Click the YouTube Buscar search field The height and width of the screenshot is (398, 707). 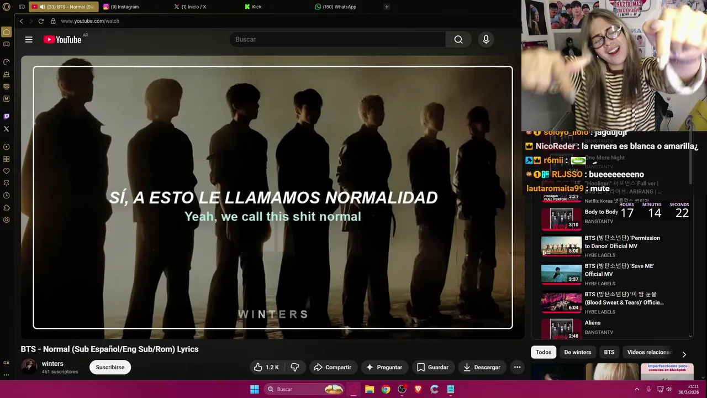pyautogui.click(x=337, y=39)
